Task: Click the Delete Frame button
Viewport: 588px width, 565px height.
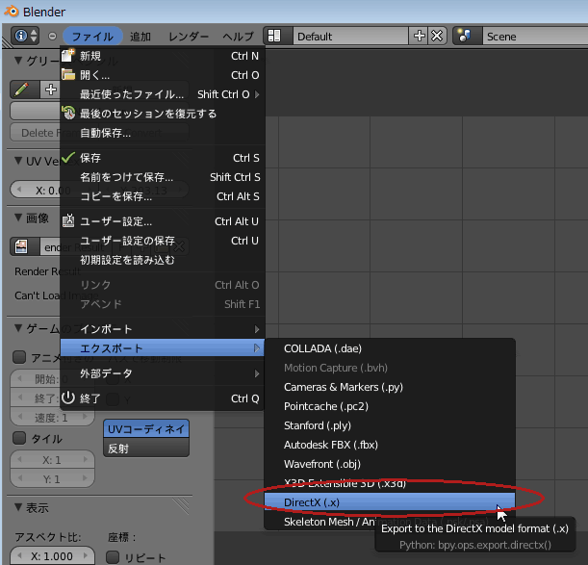Action: 55,133
